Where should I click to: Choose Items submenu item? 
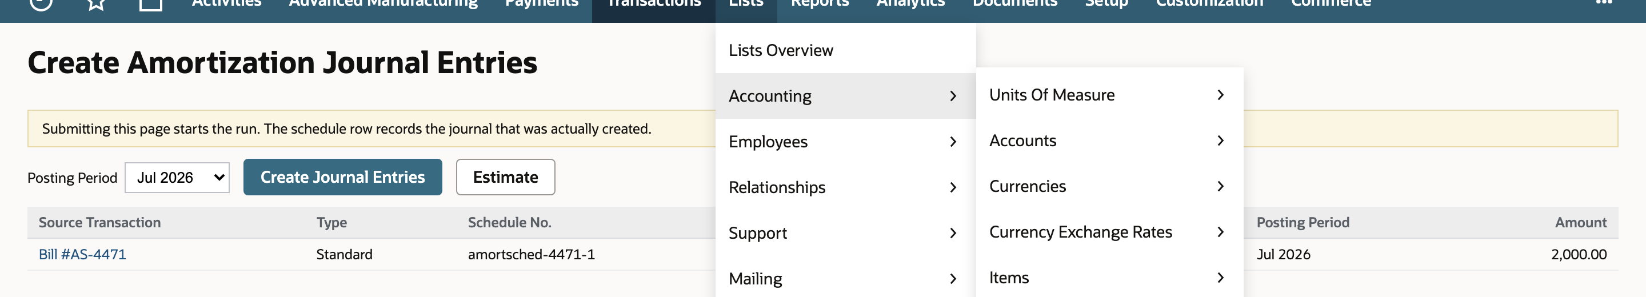tap(1109, 277)
